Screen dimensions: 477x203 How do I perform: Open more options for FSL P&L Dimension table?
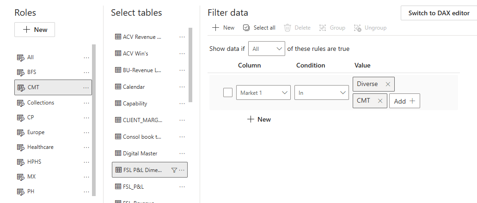[x=182, y=170]
